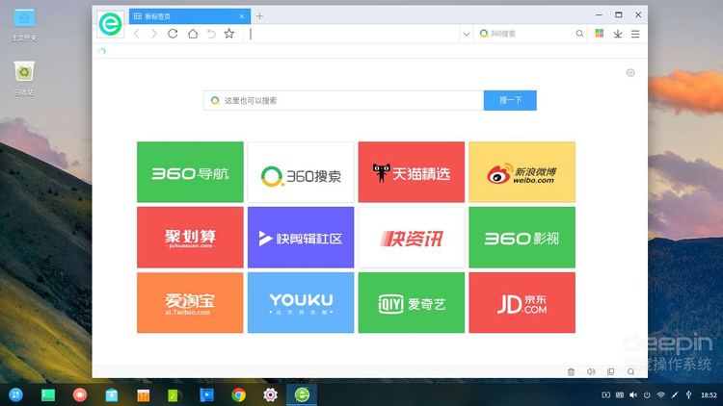Open the 快资讯 tile
Viewport: 723px width, 406px height.
click(x=412, y=237)
